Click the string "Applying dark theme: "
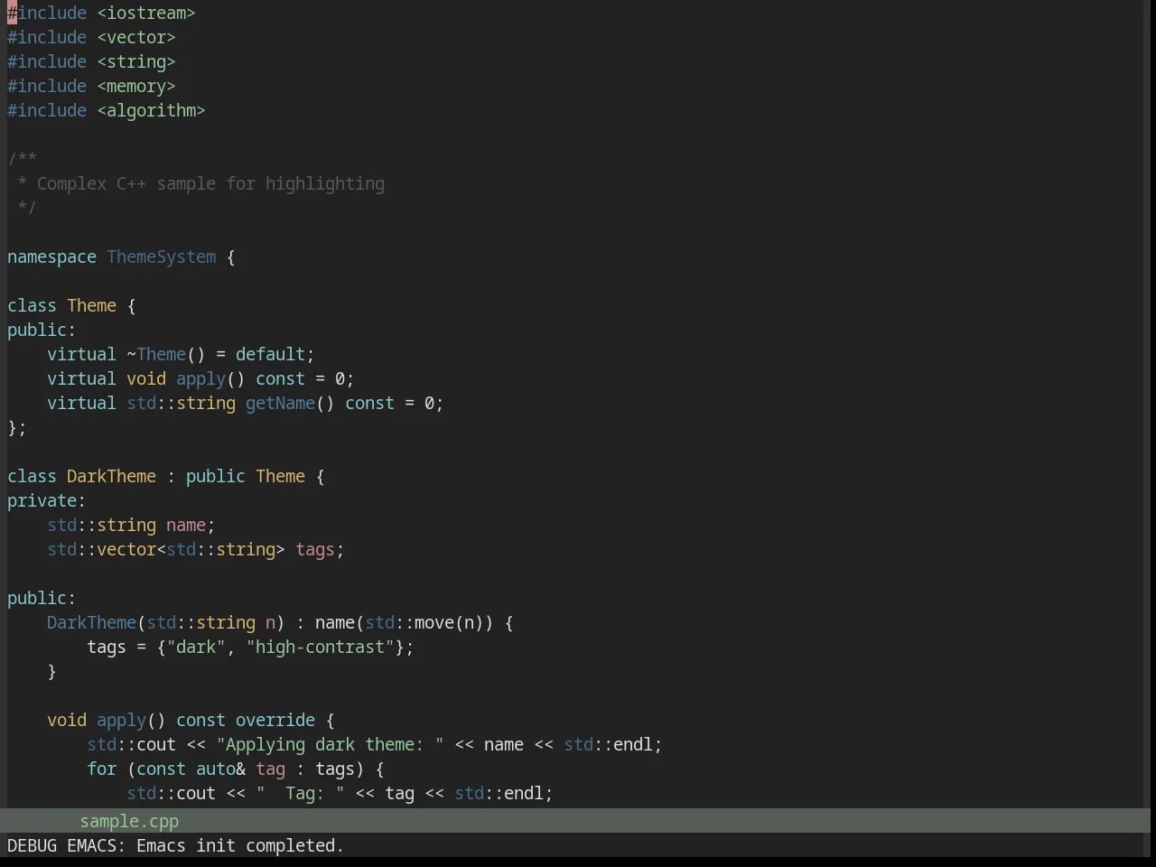This screenshot has width=1156, height=867. click(x=330, y=744)
